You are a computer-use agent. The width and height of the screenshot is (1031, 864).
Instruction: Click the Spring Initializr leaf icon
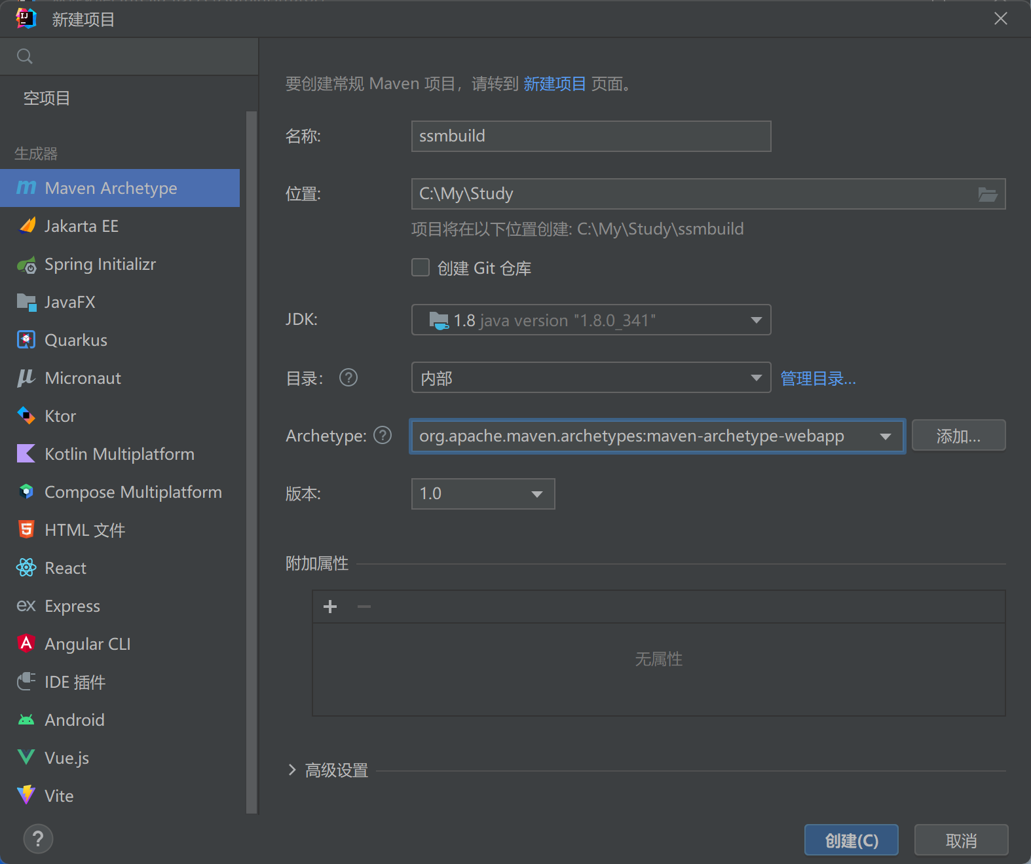coord(27,265)
